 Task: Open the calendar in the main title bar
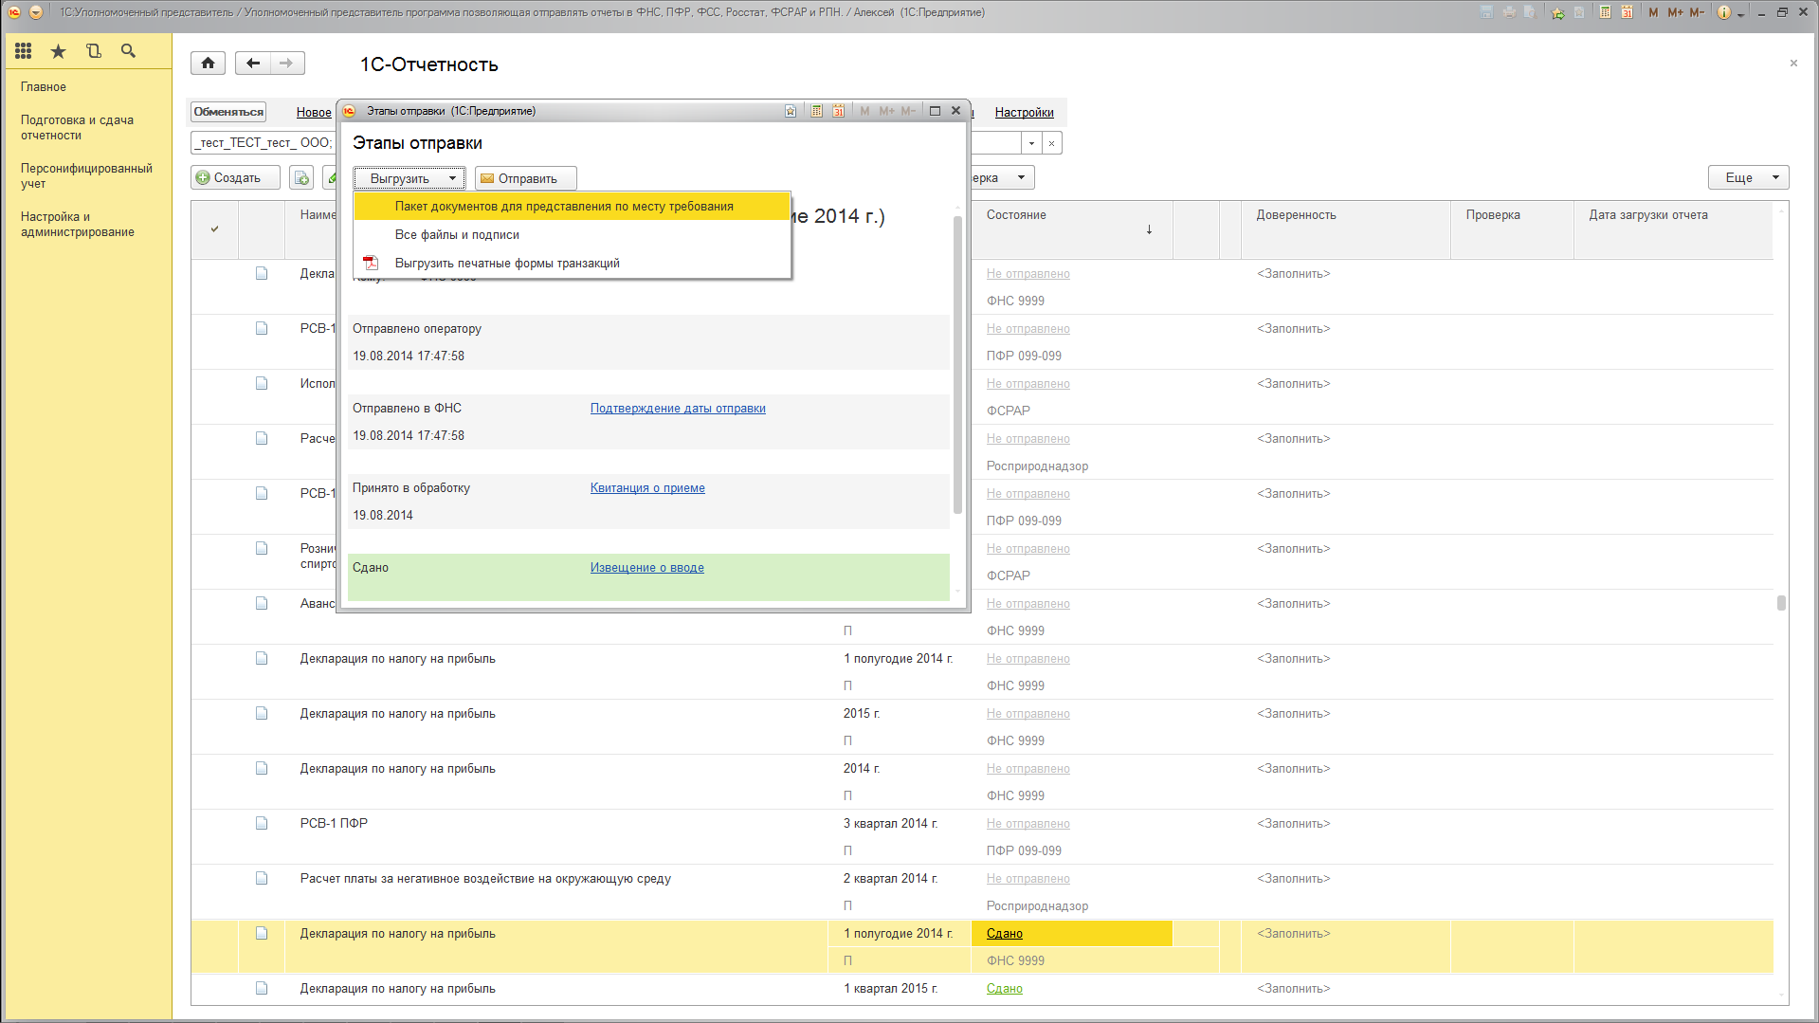point(1627,12)
